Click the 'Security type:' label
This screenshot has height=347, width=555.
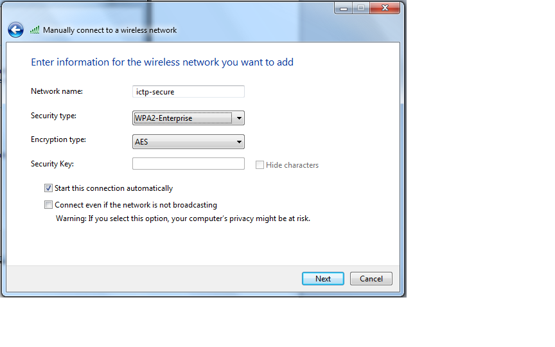coord(53,116)
